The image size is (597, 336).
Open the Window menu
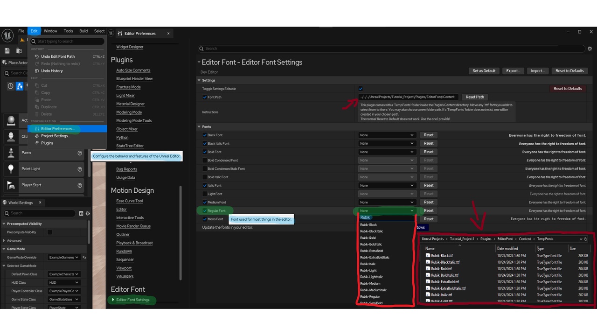(x=50, y=31)
